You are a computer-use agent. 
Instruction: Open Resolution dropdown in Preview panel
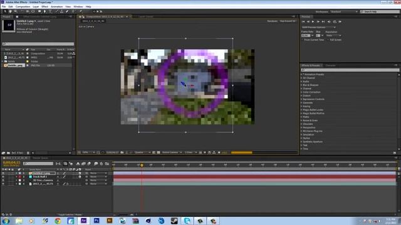click(x=333, y=36)
